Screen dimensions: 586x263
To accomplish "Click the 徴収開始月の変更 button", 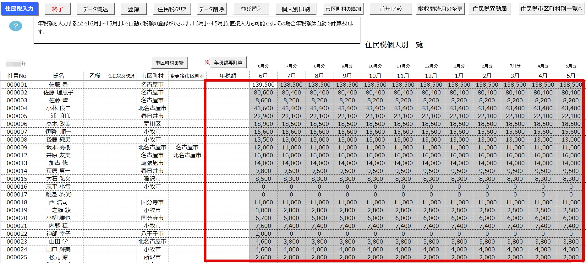I will [x=440, y=9].
